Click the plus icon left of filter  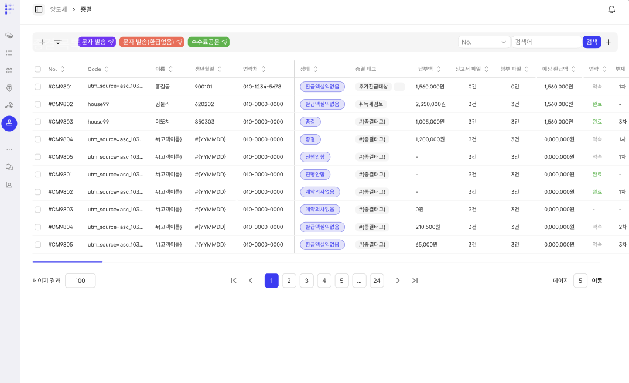42,42
